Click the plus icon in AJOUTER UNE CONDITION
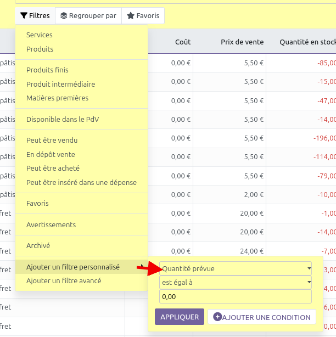This screenshot has height=337, width=336. [217, 317]
